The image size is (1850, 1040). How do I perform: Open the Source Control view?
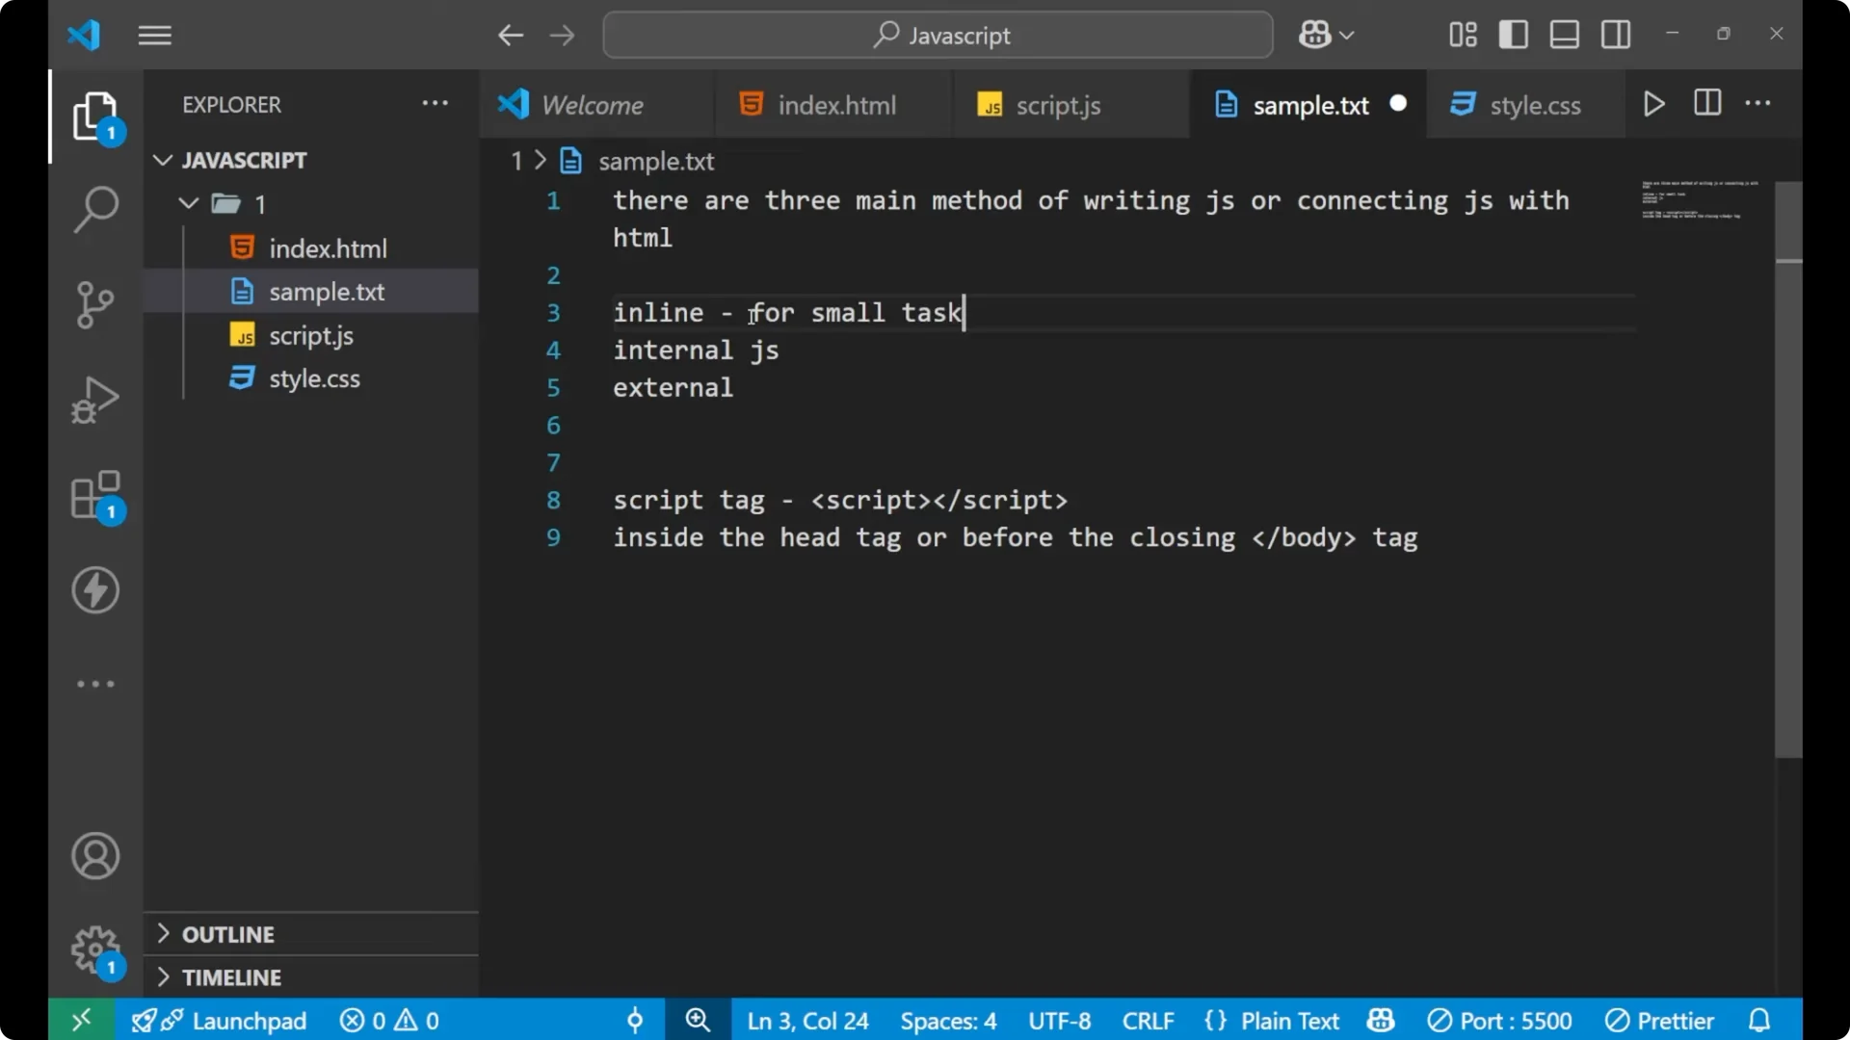click(94, 304)
